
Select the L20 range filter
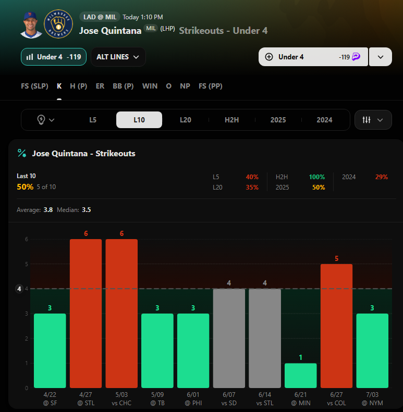tap(186, 120)
